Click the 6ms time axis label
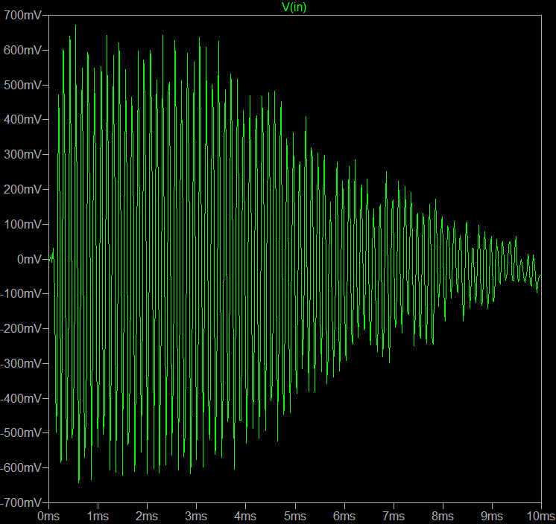 [x=344, y=517]
